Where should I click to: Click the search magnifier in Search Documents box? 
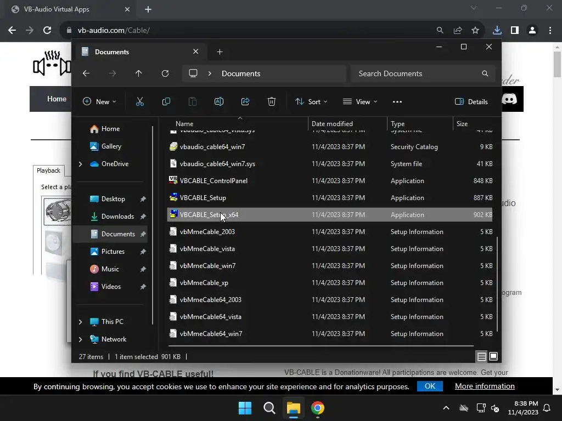click(x=485, y=73)
